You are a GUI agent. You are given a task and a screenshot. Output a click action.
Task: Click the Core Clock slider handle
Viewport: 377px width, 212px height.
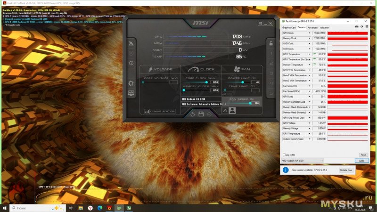coord(206,82)
